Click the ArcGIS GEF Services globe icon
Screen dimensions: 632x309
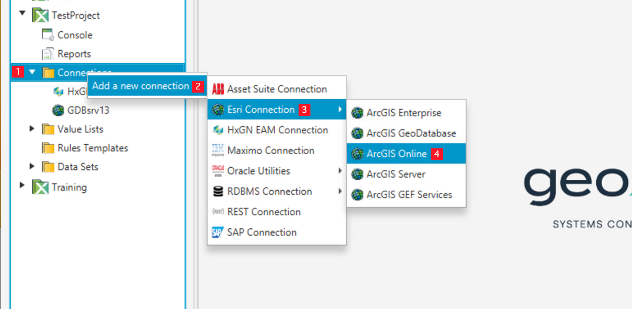[x=357, y=195]
